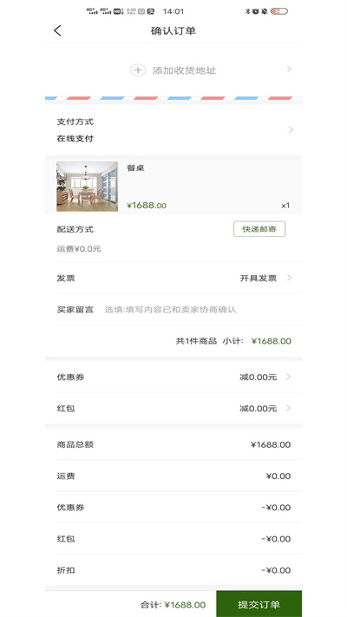Click the HD signal status icon
The image size is (347, 617).
click(x=118, y=11)
